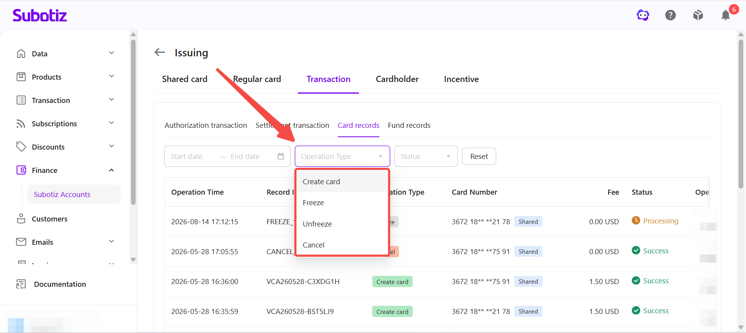Image resolution: width=746 pixels, height=333 pixels.
Task: Click the package box icon in header
Action: [698, 15]
